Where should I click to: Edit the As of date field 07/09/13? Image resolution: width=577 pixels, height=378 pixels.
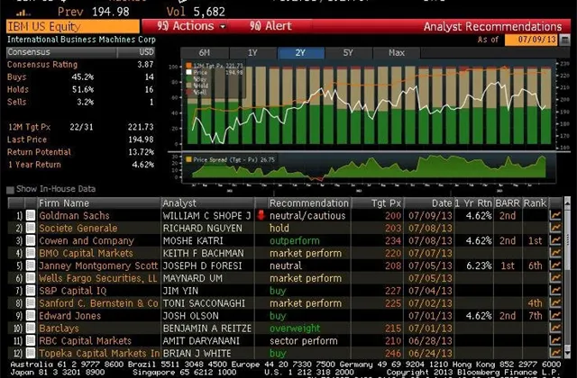(532, 40)
